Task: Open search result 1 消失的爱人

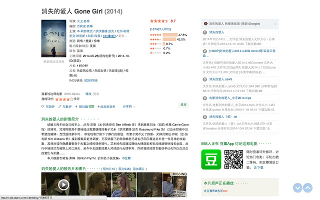Action: point(216,32)
